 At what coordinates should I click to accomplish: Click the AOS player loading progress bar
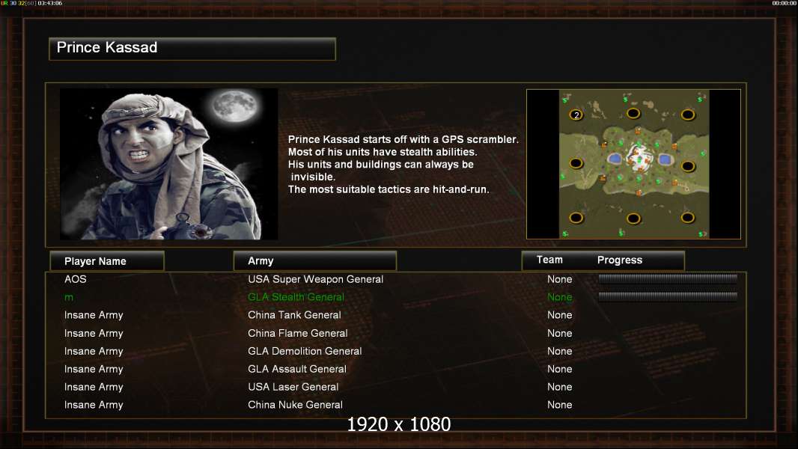coord(668,278)
